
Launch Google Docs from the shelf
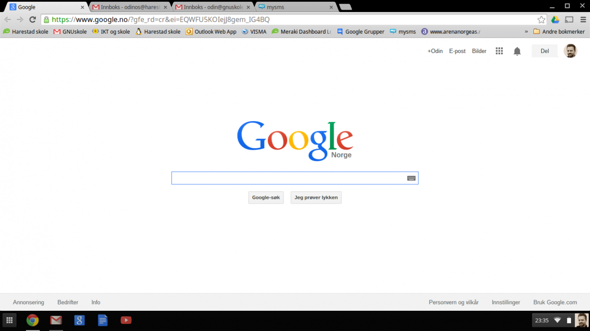coord(102,320)
